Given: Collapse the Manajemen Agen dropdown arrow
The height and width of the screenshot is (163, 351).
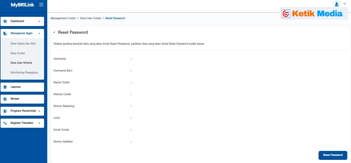Looking at the screenshot, I should tap(39, 33).
